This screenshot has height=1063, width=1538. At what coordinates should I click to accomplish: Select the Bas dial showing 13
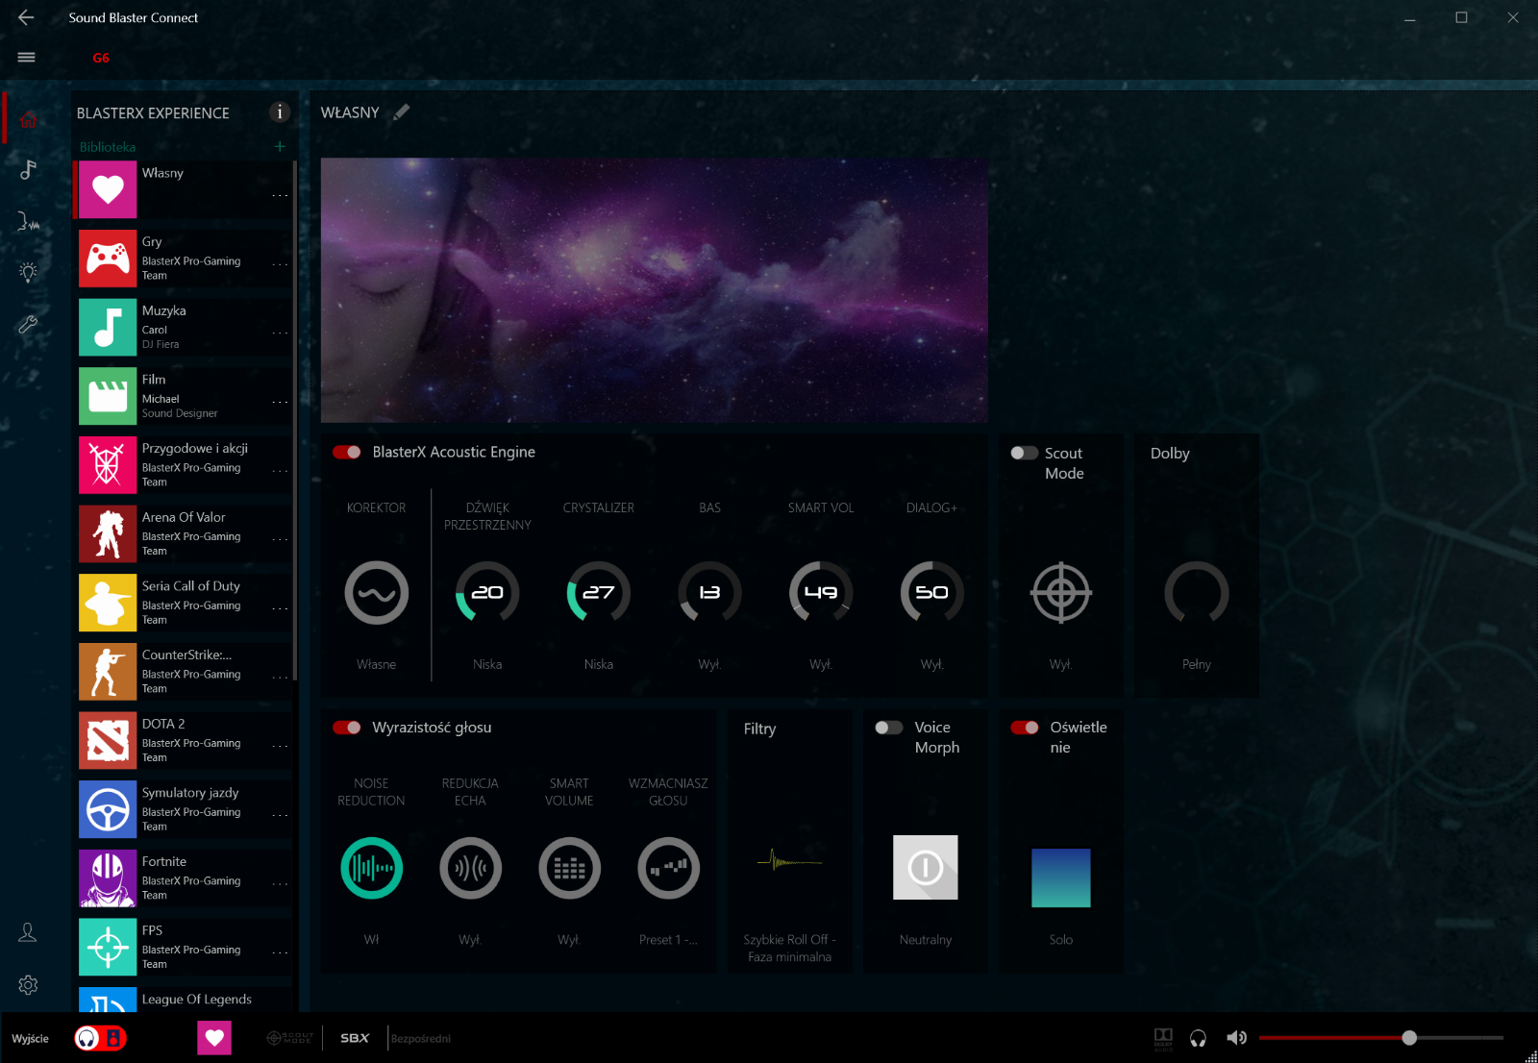(x=709, y=593)
